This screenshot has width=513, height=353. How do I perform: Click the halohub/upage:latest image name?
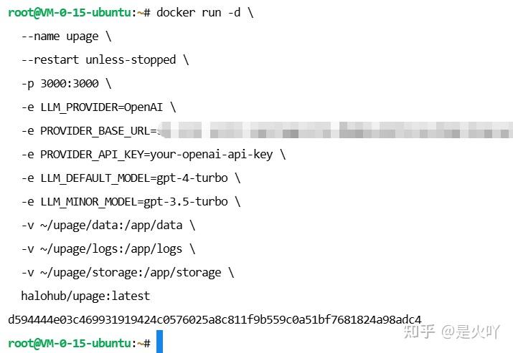click(x=85, y=296)
